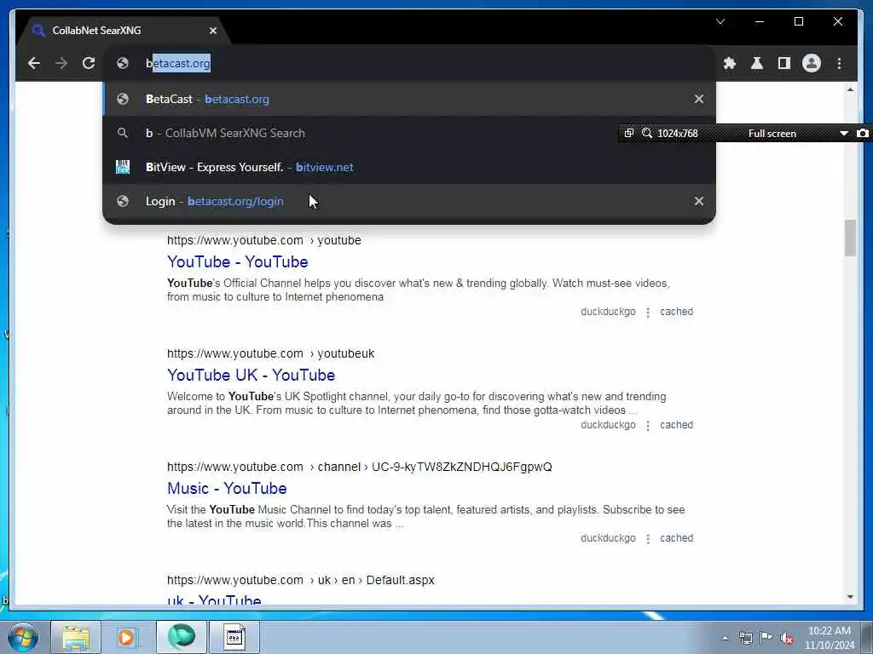
Task: Open result options dots for YouTube UK
Action: [x=648, y=426]
